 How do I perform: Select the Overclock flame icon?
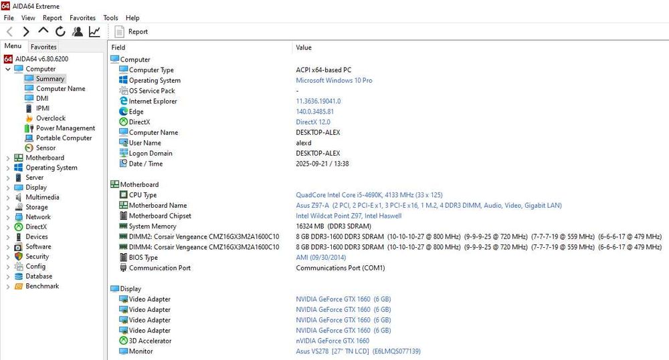(29, 118)
